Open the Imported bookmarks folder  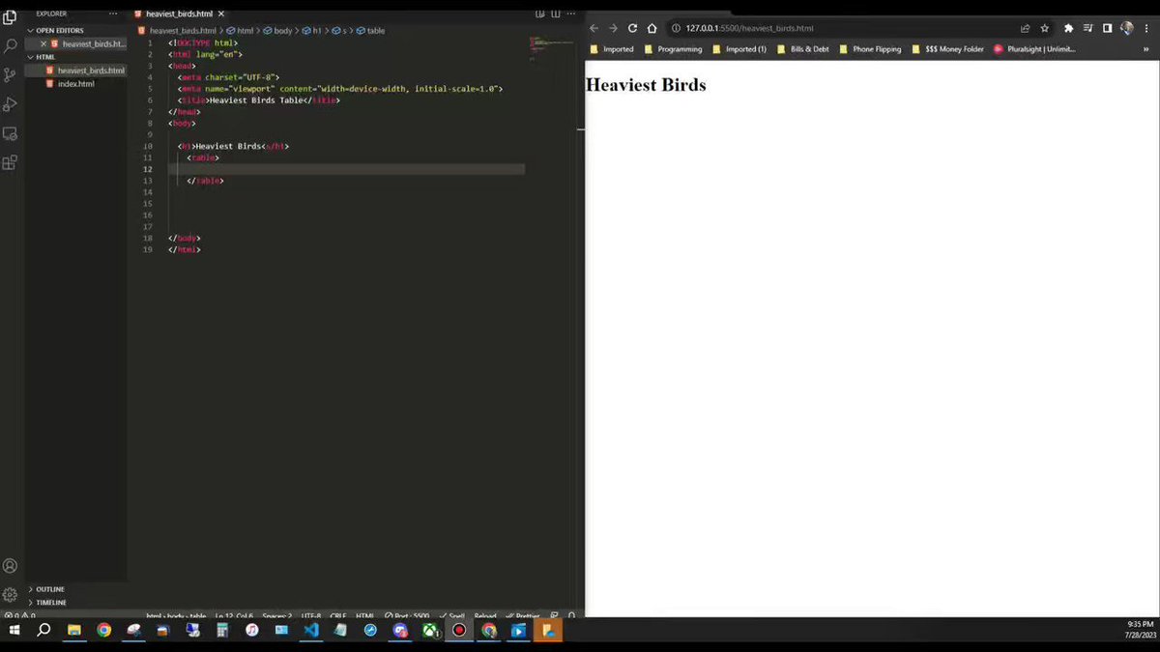[x=612, y=48]
